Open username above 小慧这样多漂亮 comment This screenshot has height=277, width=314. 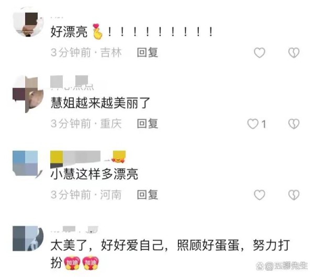[88, 158]
